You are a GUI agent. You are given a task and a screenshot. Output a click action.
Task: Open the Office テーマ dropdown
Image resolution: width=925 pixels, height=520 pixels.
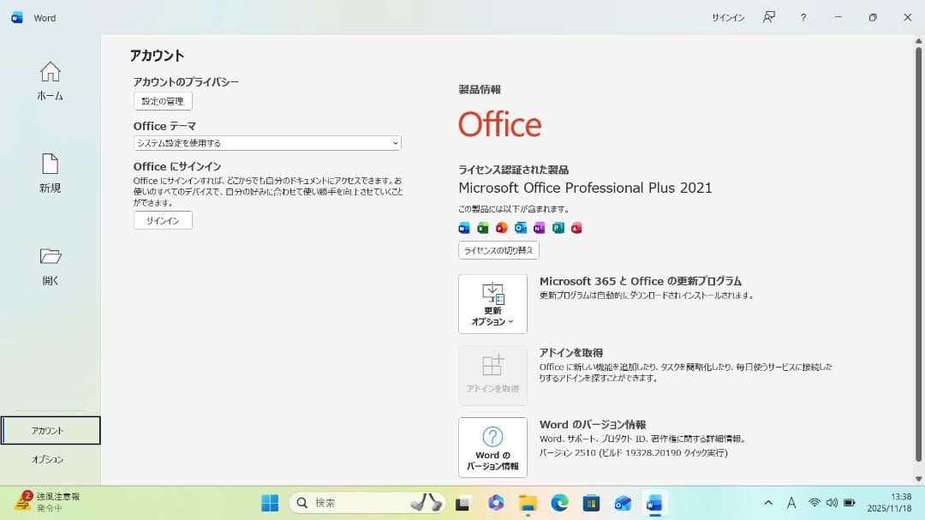click(266, 143)
